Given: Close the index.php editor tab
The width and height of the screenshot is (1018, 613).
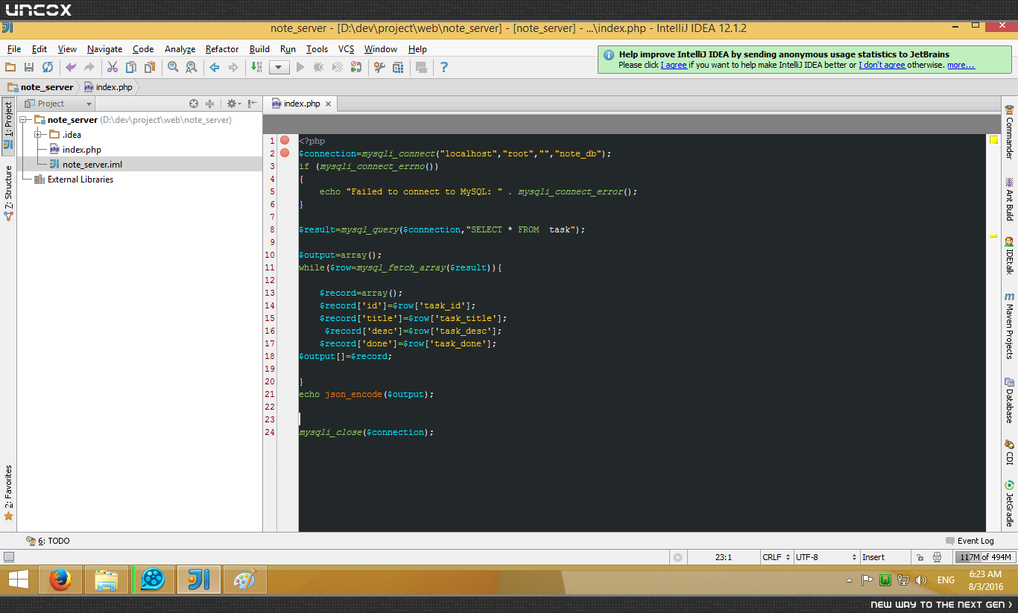Looking at the screenshot, I should 328,104.
